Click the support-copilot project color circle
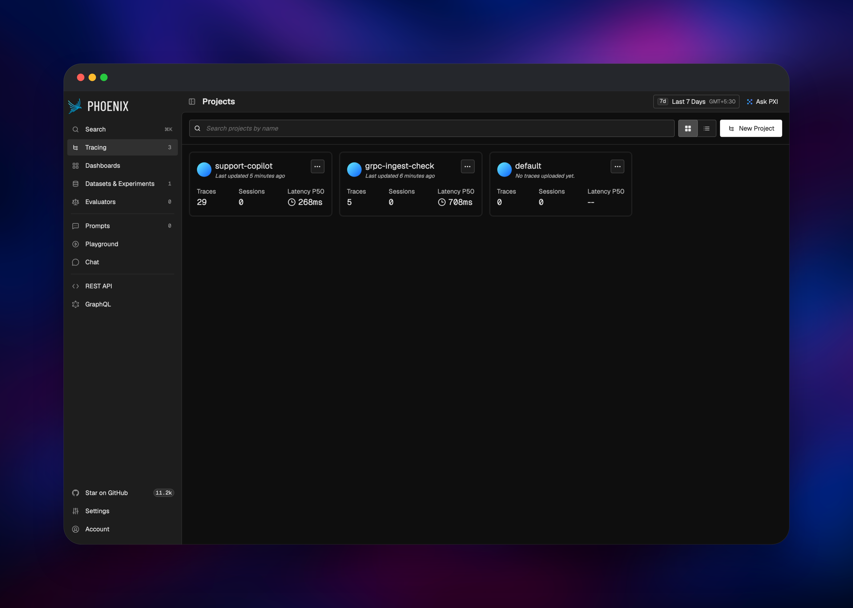 point(204,170)
